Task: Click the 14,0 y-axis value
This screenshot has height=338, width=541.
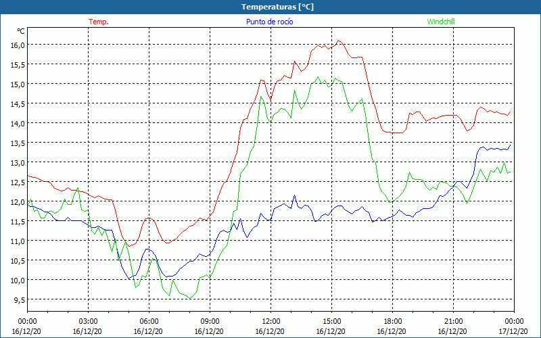Action: (x=18, y=124)
